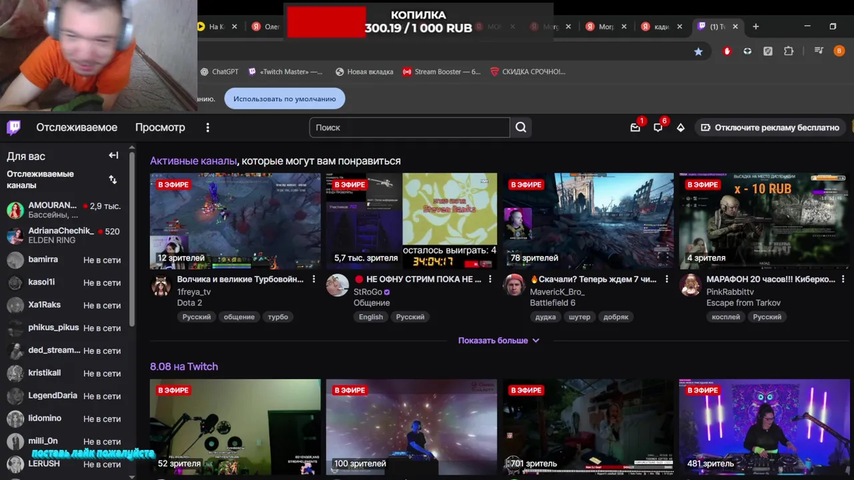Open the Dota 2 category link

point(189,303)
